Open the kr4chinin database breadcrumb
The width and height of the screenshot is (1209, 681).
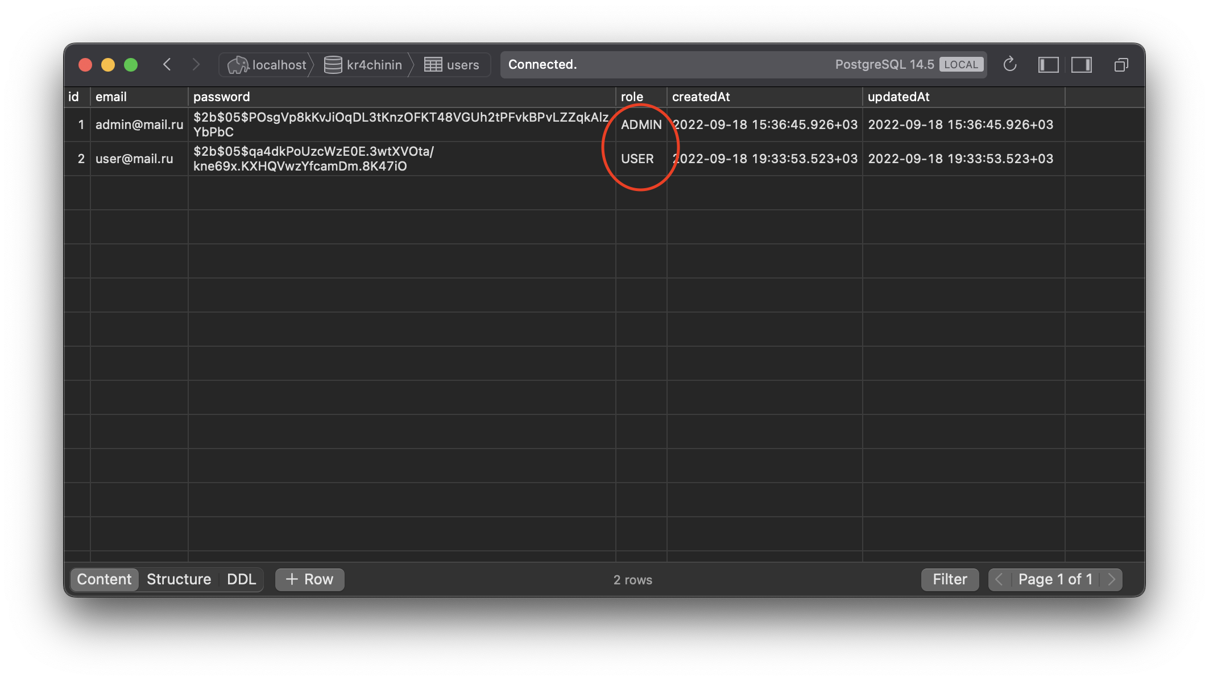(x=363, y=65)
